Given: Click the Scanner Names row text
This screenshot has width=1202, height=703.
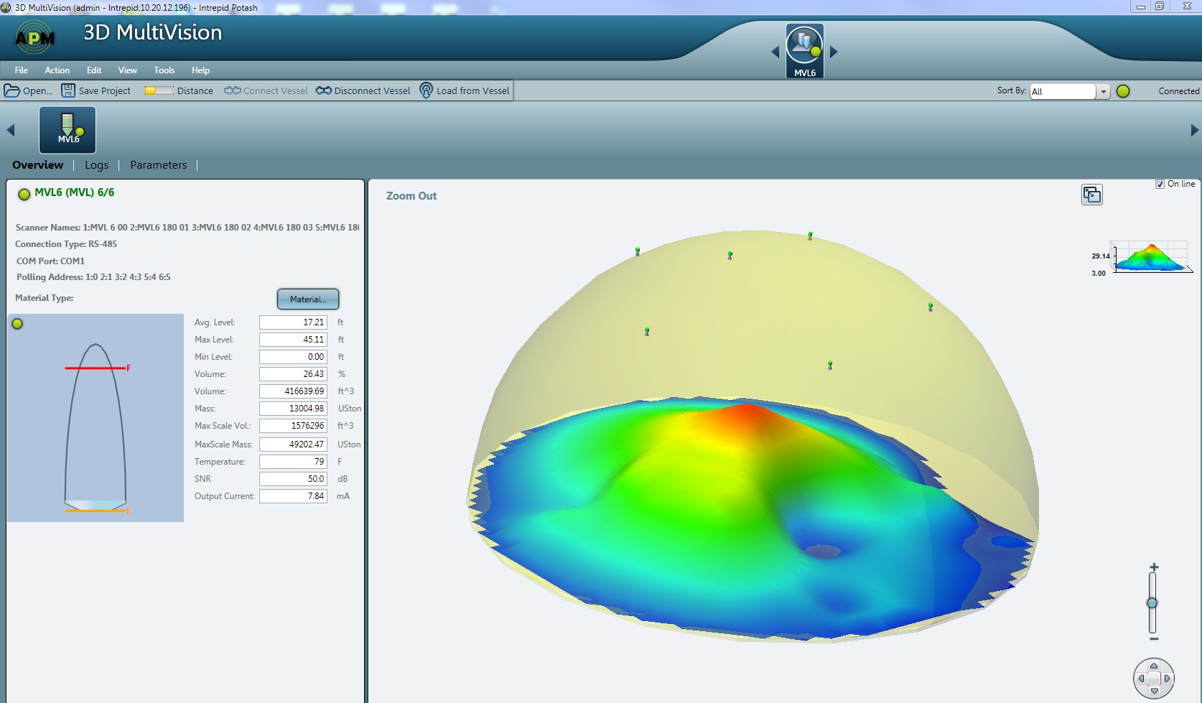Looking at the screenshot, I should 187,228.
